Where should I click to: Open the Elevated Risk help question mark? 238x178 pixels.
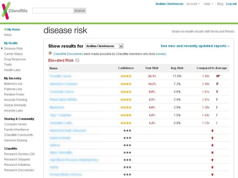77,60
